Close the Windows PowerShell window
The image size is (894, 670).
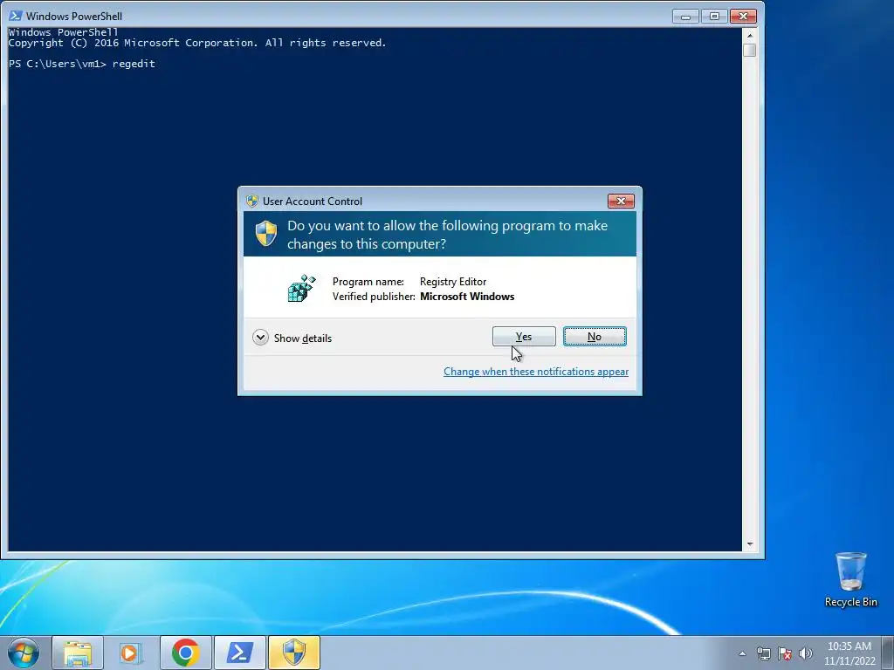click(x=743, y=16)
